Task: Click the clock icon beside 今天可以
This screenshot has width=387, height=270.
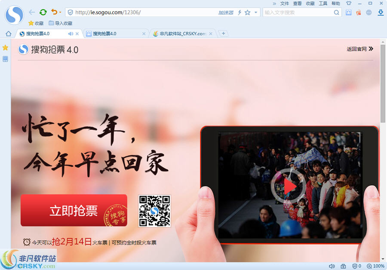Action: pyautogui.click(x=27, y=242)
